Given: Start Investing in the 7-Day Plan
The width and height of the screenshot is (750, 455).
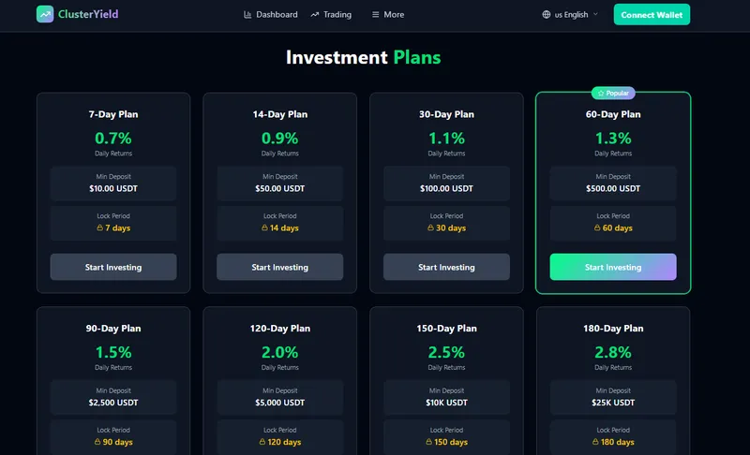Looking at the screenshot, I should [x=113, y=267].
